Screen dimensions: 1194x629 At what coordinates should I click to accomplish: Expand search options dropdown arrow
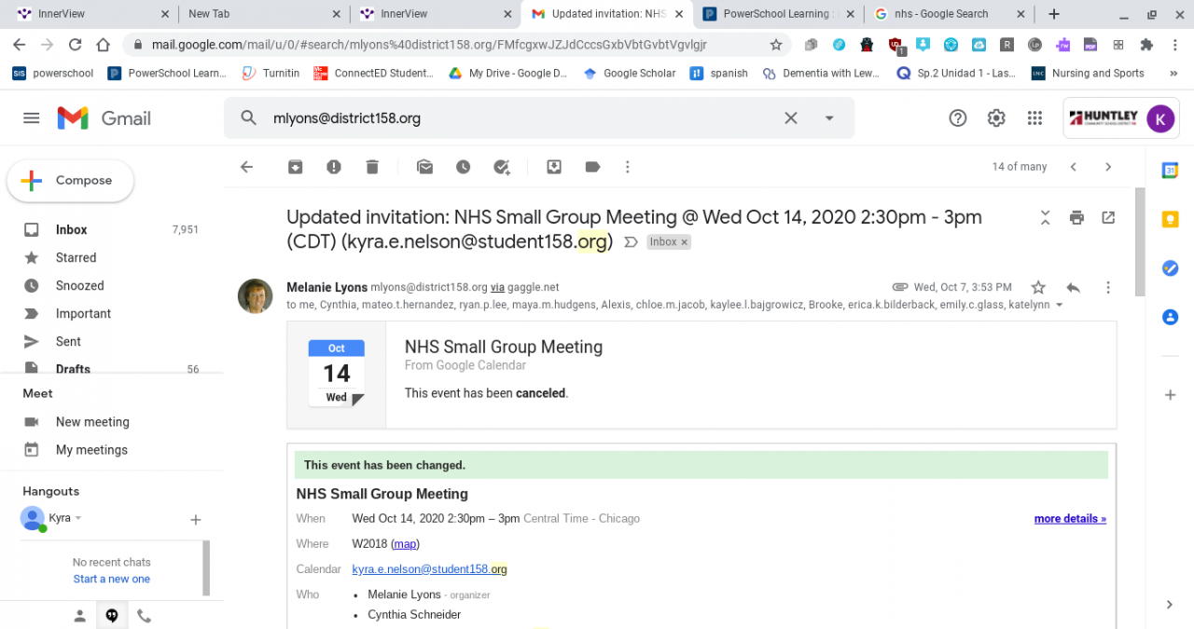point(829,118)
